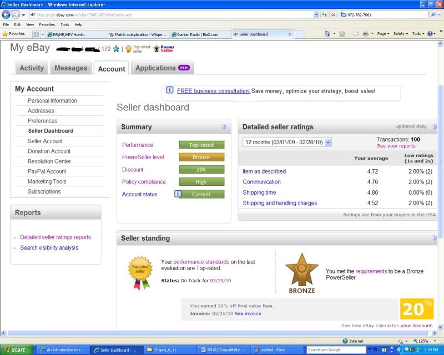Print the page with the printer icon

click(366, 34)
